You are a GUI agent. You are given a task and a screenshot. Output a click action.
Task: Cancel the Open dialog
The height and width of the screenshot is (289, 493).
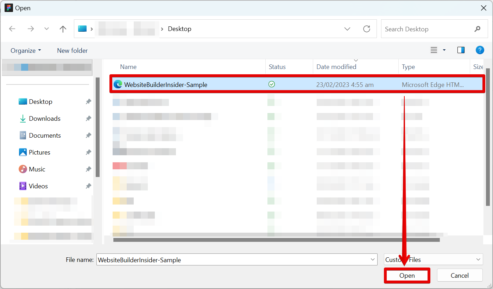(460, 276)
